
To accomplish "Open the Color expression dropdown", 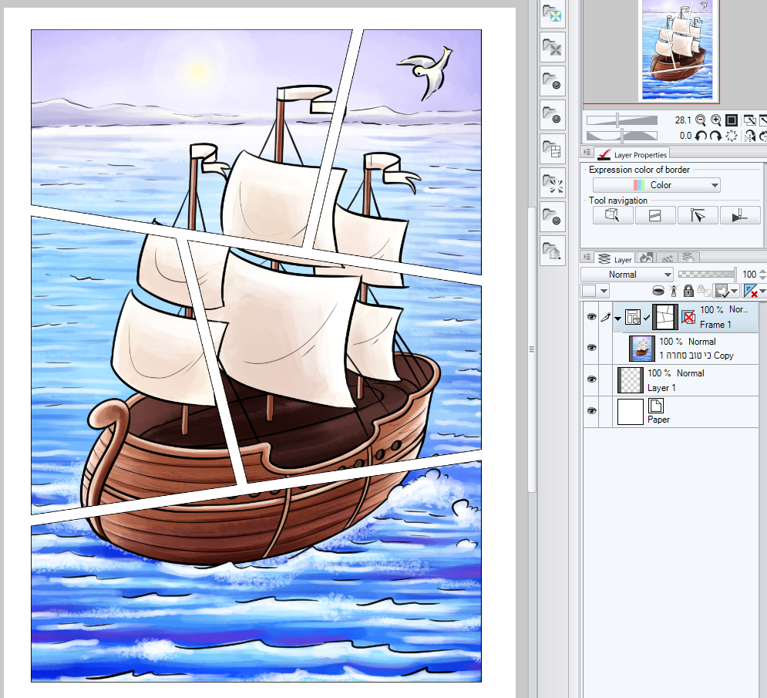I will (656, 184).
